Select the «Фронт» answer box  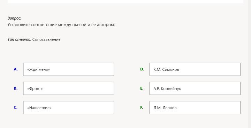pyautogui.click(x=69, y=89)
